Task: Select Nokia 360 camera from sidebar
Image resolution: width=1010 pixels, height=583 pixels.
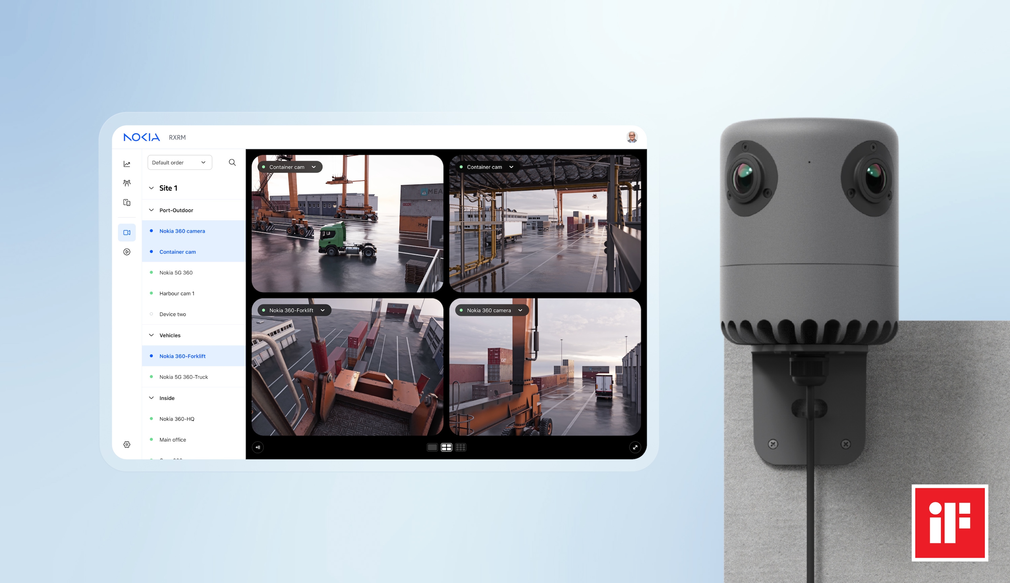Action: pos(183,231)
